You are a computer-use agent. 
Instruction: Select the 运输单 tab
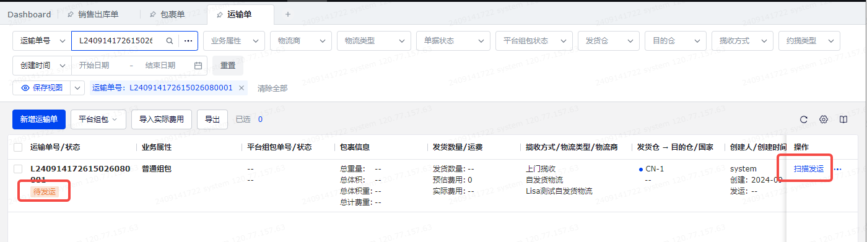coord(240,14)
